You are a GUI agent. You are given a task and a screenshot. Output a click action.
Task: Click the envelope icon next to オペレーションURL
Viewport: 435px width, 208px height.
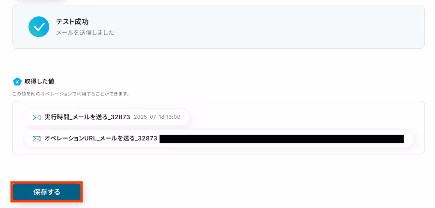click(x=37, y=139)
